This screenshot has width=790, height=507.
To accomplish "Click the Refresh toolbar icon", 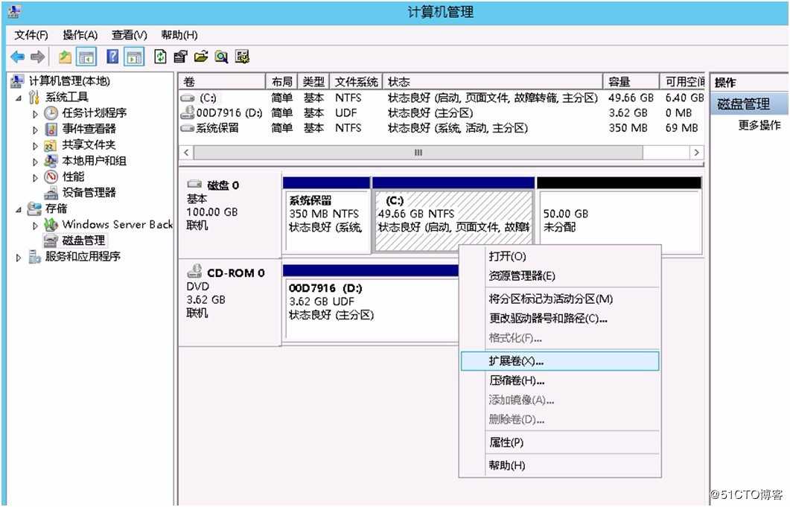I will point(160,57).
